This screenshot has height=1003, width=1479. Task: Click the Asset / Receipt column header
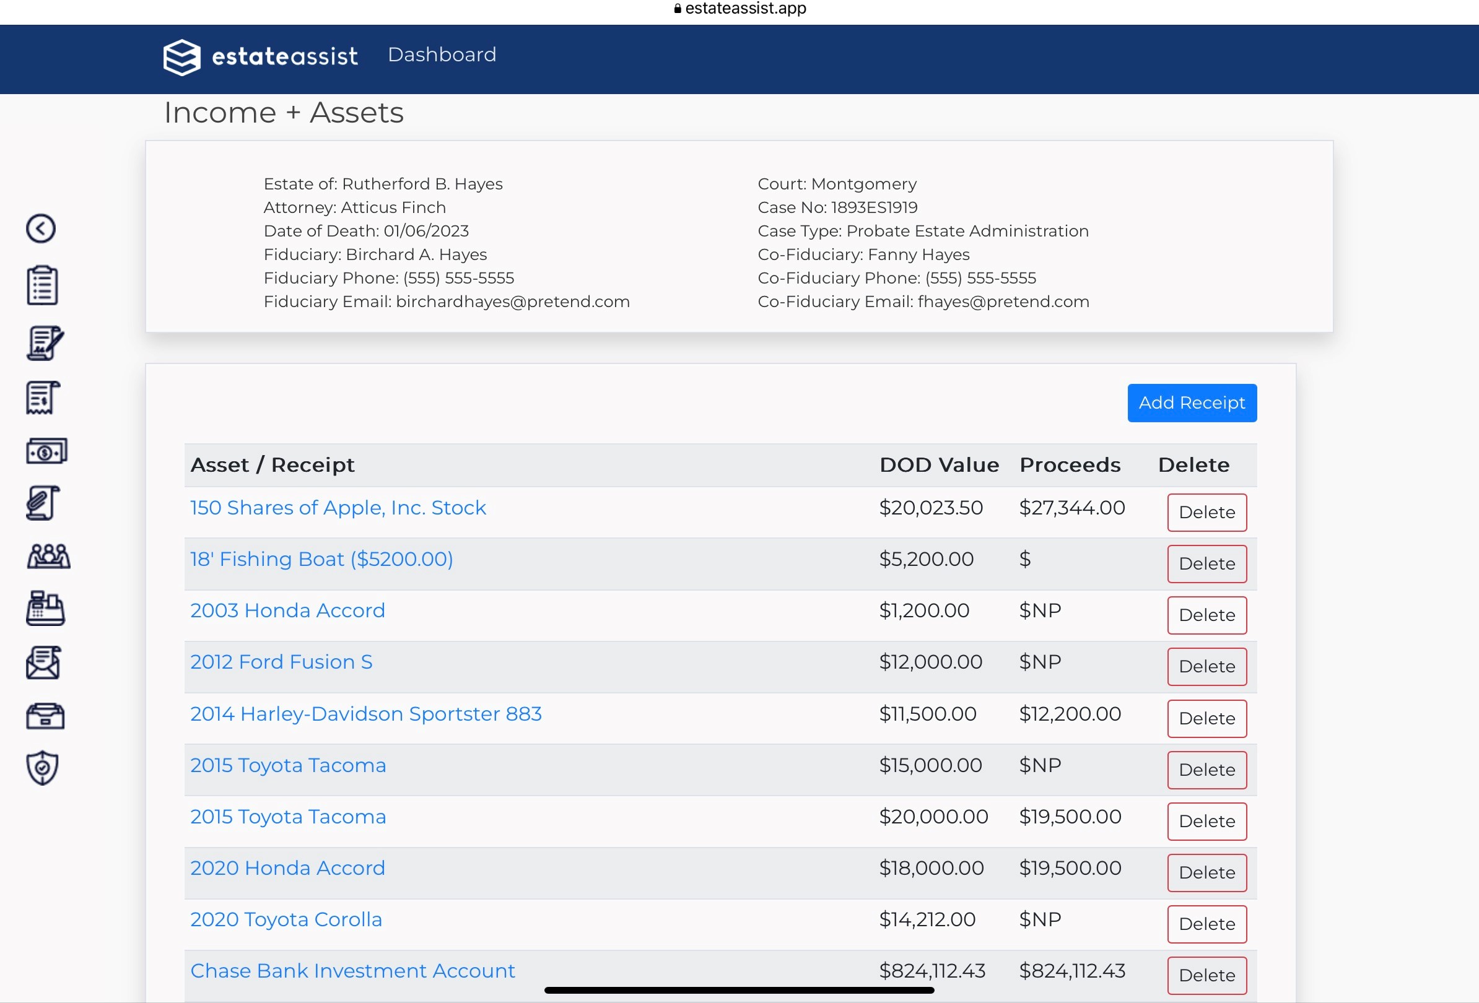click(x=273, y=465)
